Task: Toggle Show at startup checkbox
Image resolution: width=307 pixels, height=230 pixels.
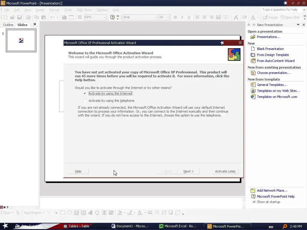Action: [254, 202]
